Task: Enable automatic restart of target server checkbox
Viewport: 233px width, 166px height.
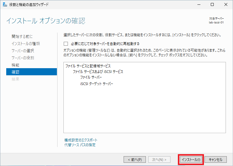Action: (x=66, y=44)
